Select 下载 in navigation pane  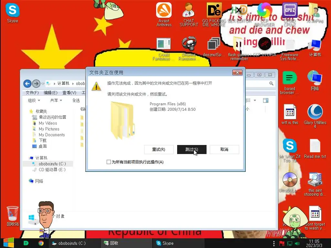tap(42, 140)
